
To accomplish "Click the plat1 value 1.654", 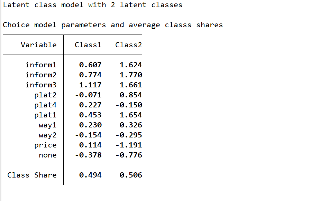I will pyautogui.click(x=131, y=115).
